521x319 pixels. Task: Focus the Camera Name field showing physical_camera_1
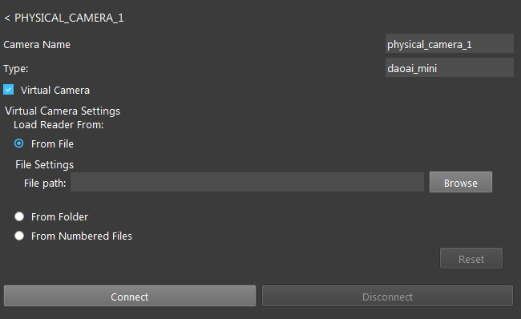tap(449, 44)
